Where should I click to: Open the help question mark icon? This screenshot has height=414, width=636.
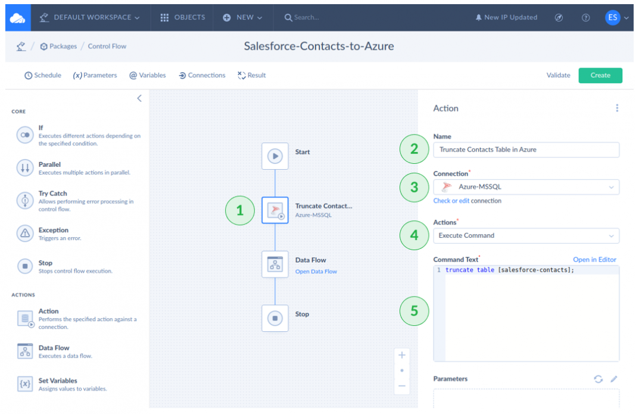pyautogui.click(x=586, y=18)
